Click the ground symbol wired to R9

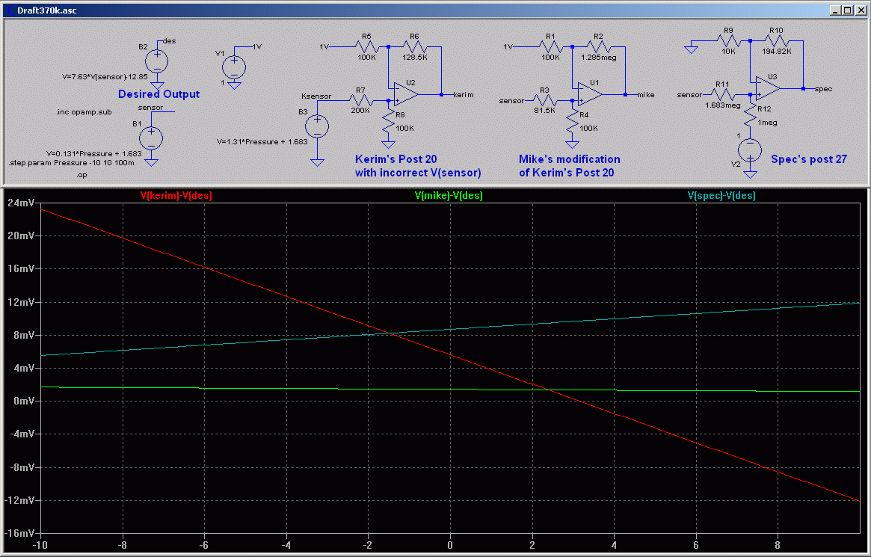point(691,49)
